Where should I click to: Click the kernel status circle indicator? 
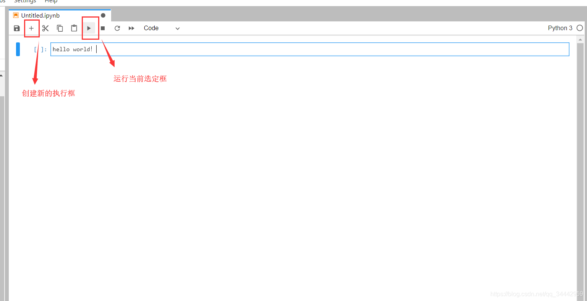580,28
